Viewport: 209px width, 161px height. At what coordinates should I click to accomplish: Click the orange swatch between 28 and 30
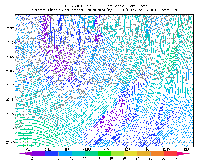[x=157, y=153]
